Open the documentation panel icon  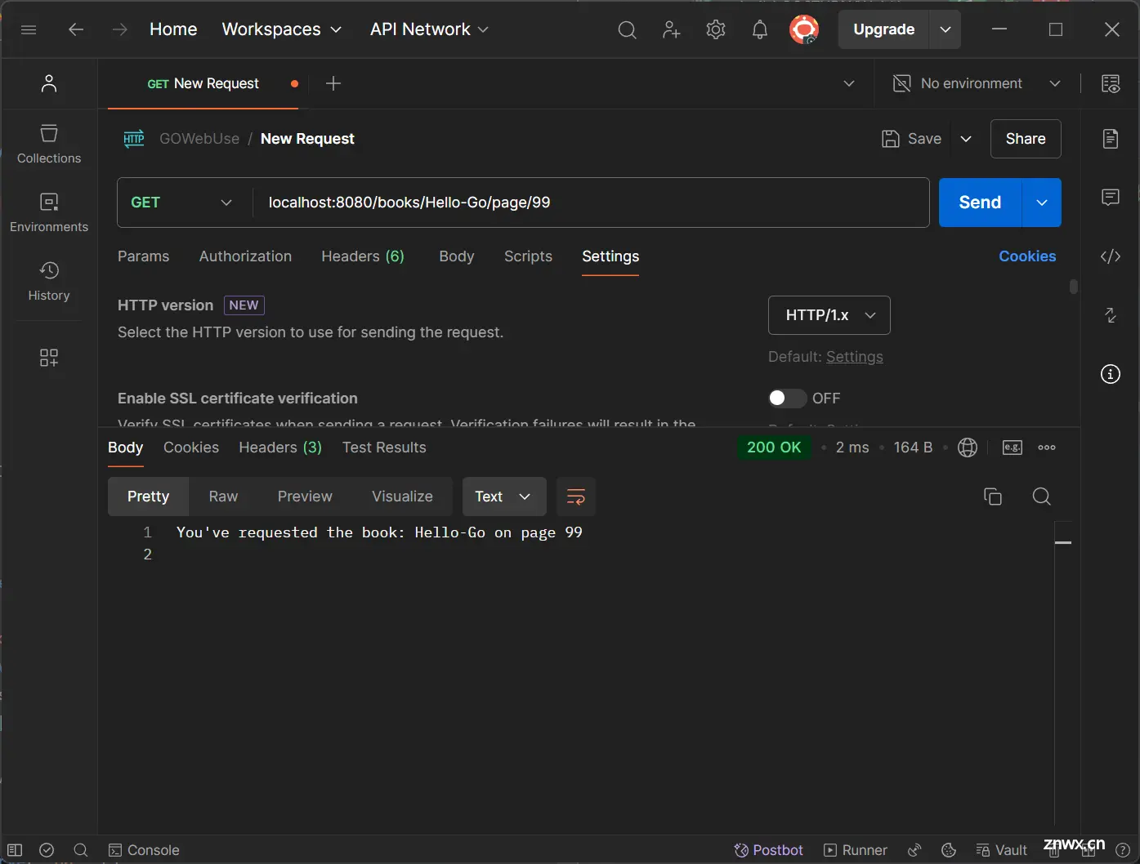point(1111,139)
